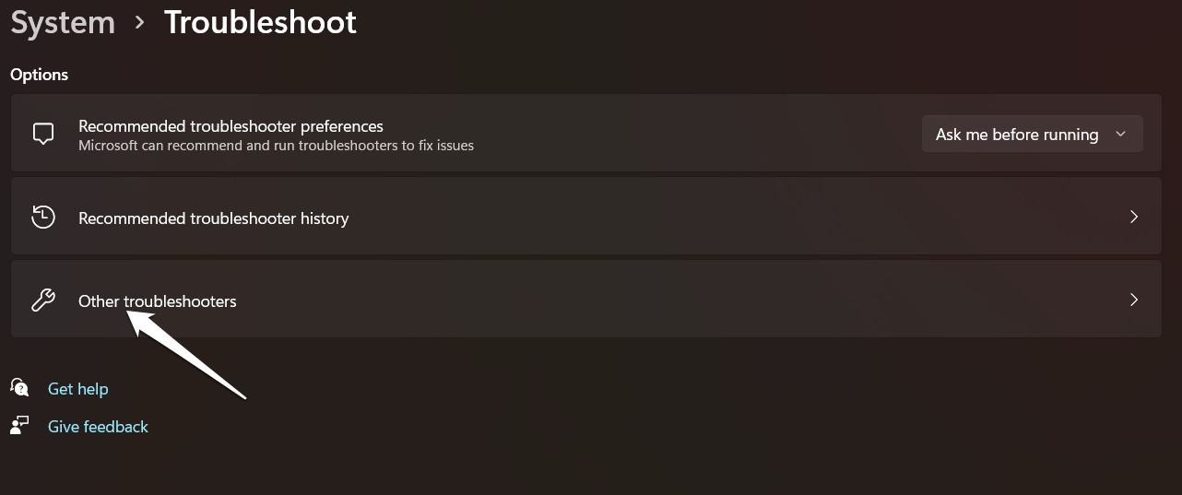Go back to System in the breadcrumb
1182x495 pixels.
(63, 22)
